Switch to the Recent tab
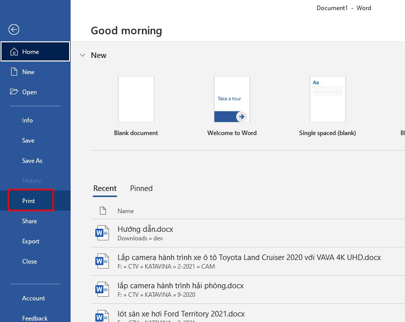 pyautogui.click(x=105, y=188)
